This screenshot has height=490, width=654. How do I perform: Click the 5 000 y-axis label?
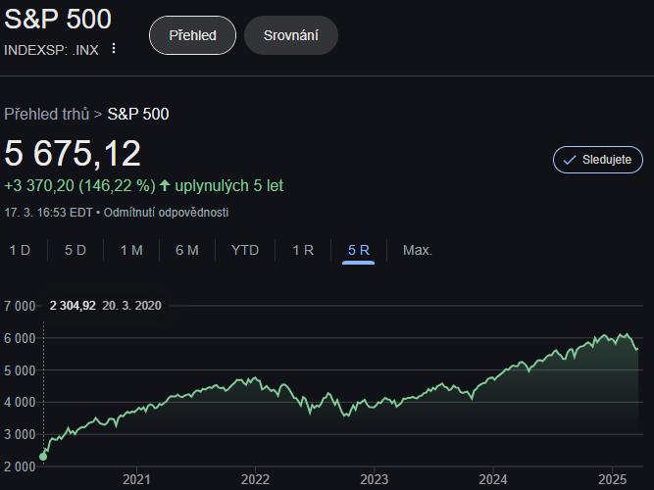pyautogui.click(x=20, y=370)
